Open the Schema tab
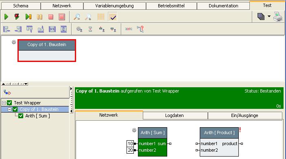This screenshot has height=159, width=286. point(21,6)
